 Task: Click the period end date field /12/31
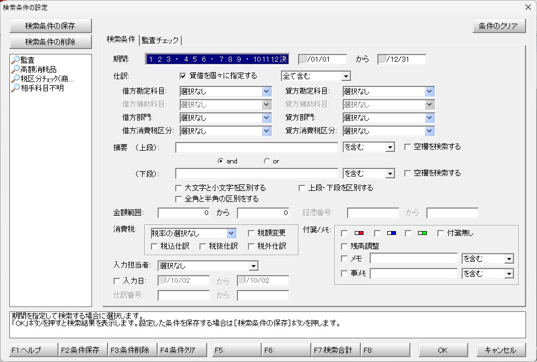[402, 59]
